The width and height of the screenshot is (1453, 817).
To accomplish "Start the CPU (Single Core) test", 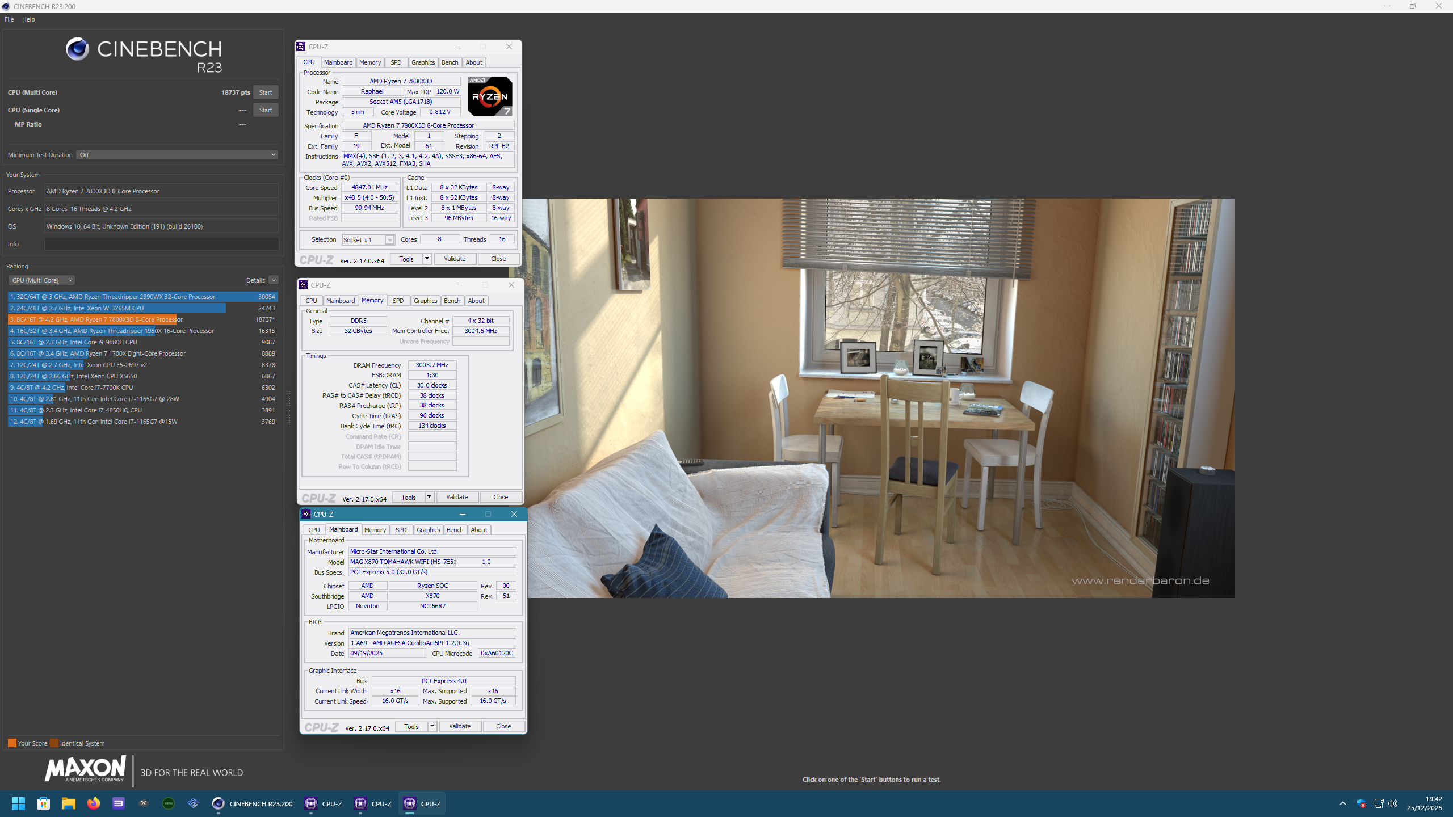I will [x=266, y=110].
